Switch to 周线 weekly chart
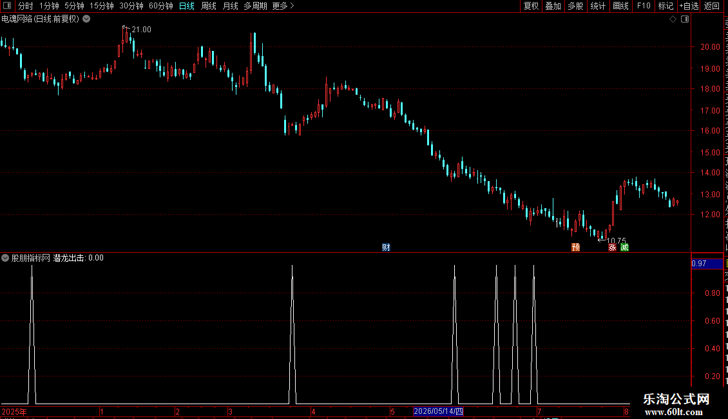This screenshot has height=419, width=728. coord(209,6)
